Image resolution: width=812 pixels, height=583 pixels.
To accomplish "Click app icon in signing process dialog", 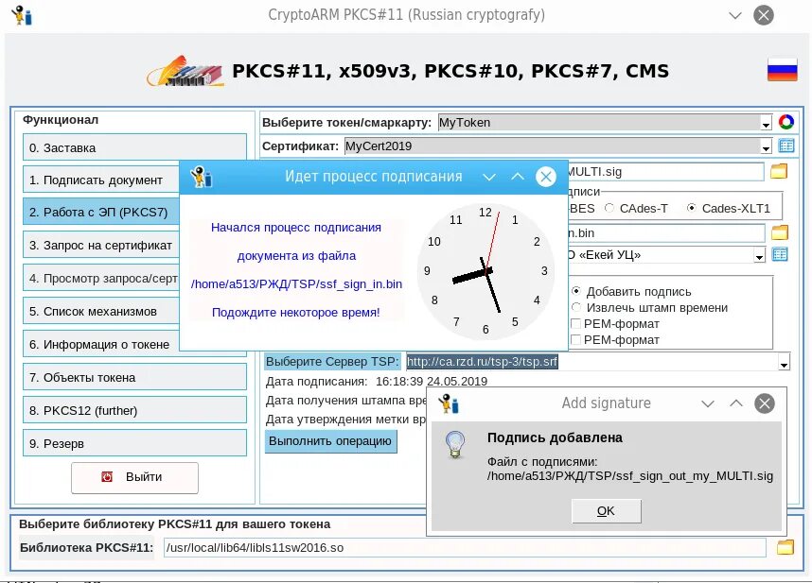I will click(201, 177).
